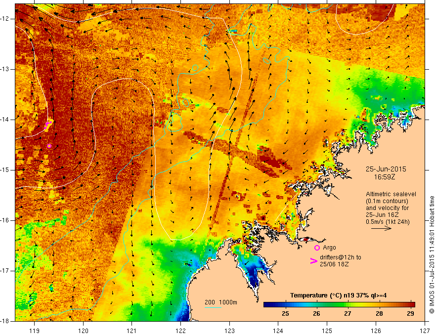Click longitude axis label 127
Screen dimensions: 435x336
coord(425,331)
